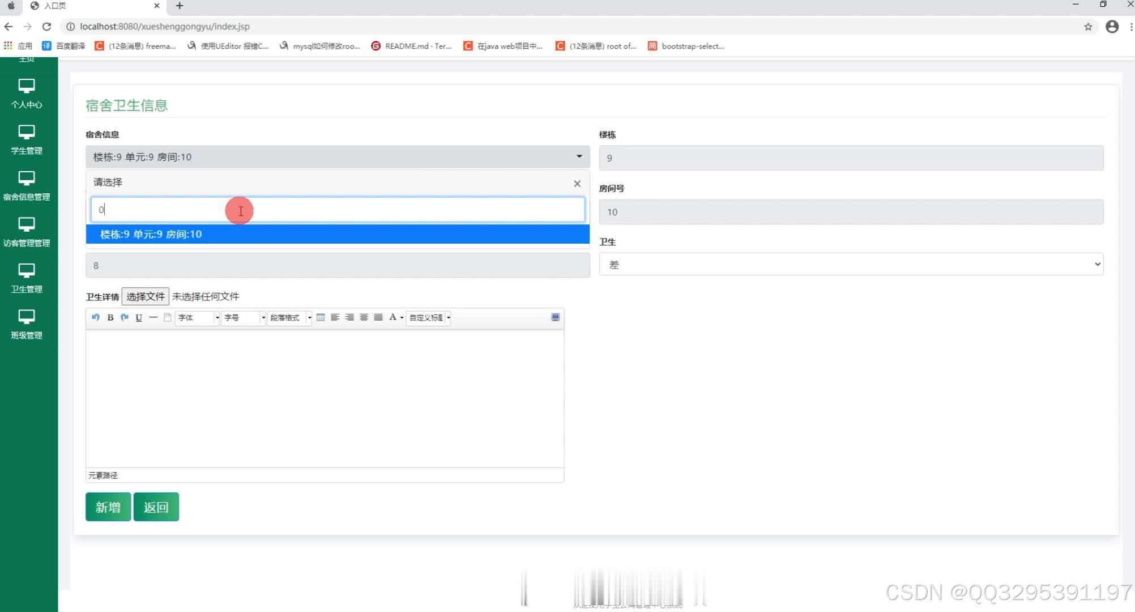Open the 百度翻译 bookmark
The width and height of the screenshot is (1135, 612).
pyautogui.click(x=63, y=46)
